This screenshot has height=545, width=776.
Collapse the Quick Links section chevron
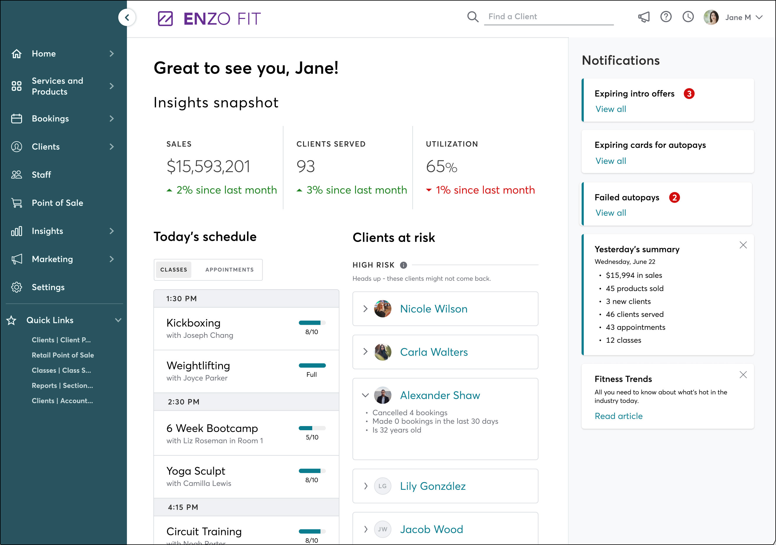(x=118, y=320)
